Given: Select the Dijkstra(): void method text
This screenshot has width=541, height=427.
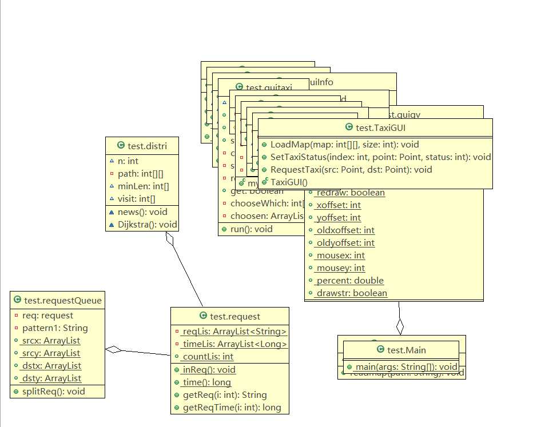Looking at the screenshot, I should tap(148, 225).
